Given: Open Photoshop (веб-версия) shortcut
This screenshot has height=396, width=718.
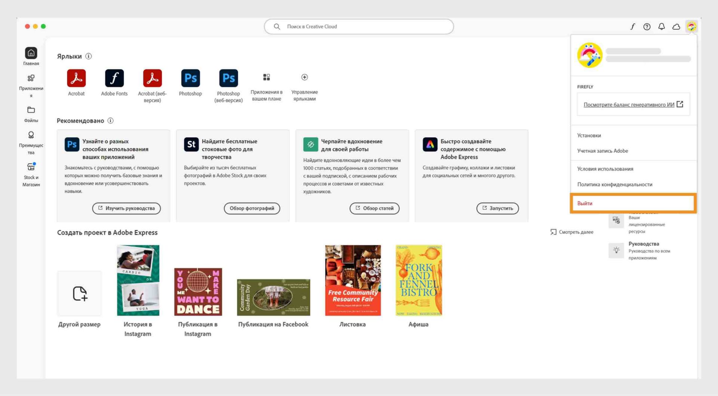Looking at the screenshot, I should [x=228, y=79].
